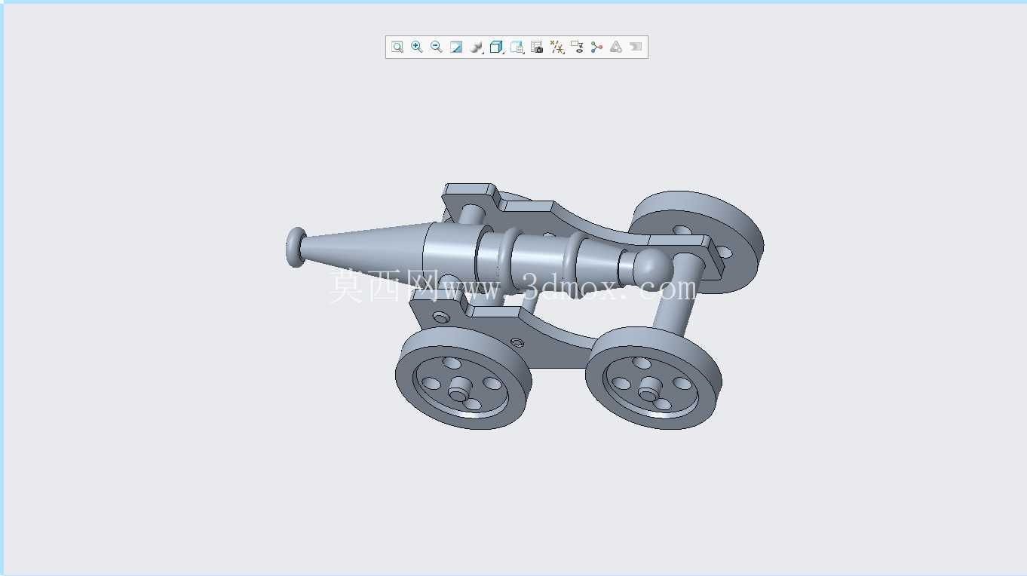Open the datum display filters menu

pyautogui.click(x=557, y=47)
